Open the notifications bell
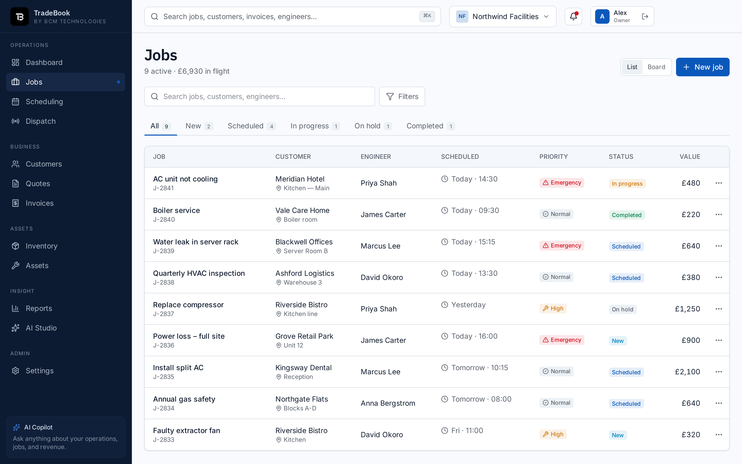This screenshot has width=742, height=464. point(573,16)
